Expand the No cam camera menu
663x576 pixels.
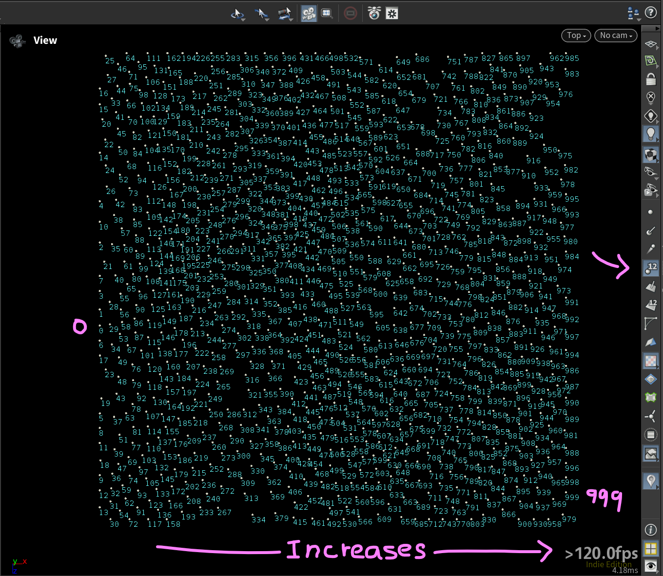click(616, 36)
